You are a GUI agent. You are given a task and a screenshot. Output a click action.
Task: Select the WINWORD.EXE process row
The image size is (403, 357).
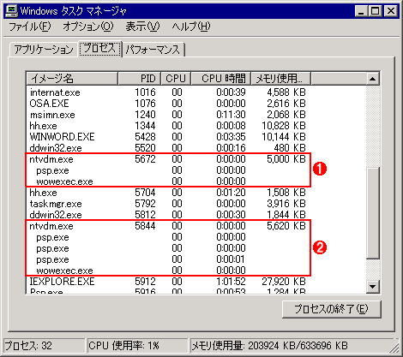168,137
